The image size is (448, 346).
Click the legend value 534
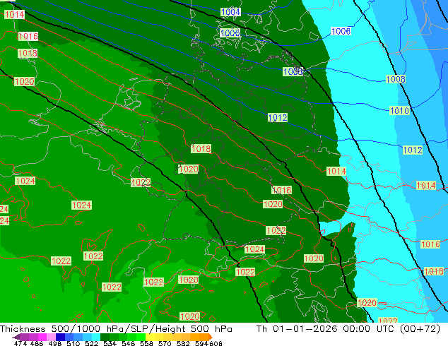pyautogui.click(x=110, y=343)
